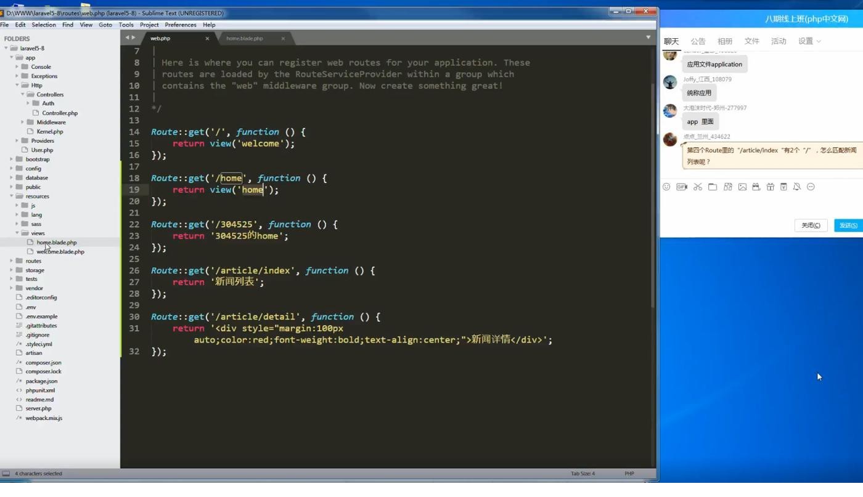Click the folder send-file icon in chat
Screen dimensions: 863x497
pos(713,187)
